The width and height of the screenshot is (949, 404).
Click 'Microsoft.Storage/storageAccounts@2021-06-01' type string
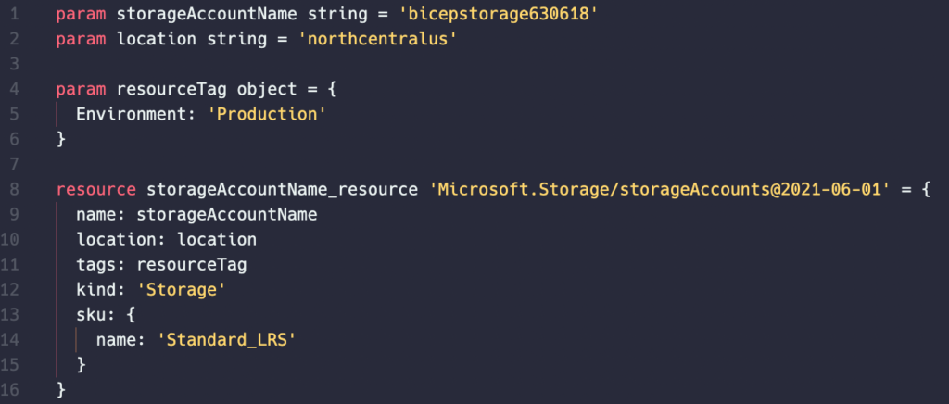tap(659, 190)
